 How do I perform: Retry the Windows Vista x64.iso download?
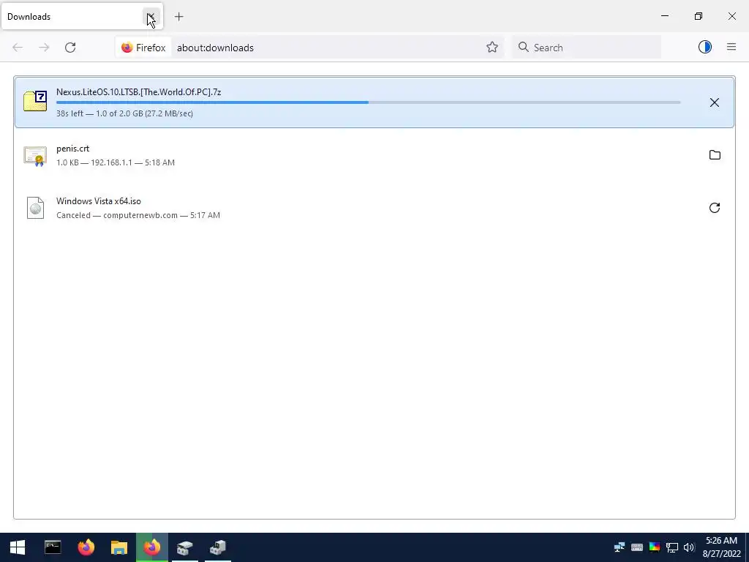tap(715, 207)
